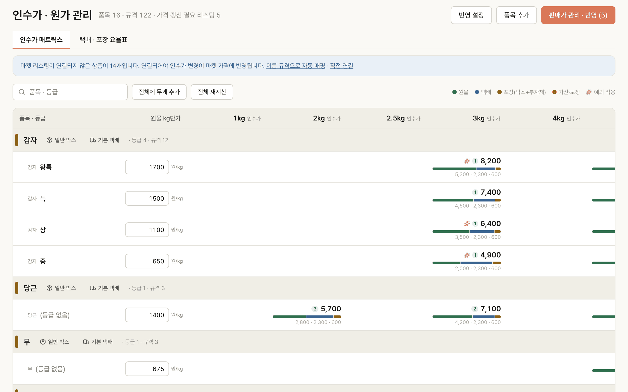
Task: Focus the 품목 · 등급 search field
Action: tap(70, 92)
